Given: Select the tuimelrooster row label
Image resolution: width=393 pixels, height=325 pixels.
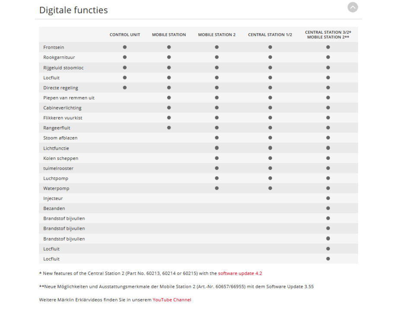Looking at the screenshot, I should 58,169.
